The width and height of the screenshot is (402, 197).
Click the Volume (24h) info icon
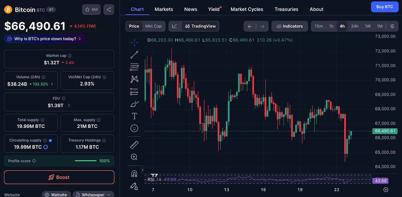click(43, 77)
